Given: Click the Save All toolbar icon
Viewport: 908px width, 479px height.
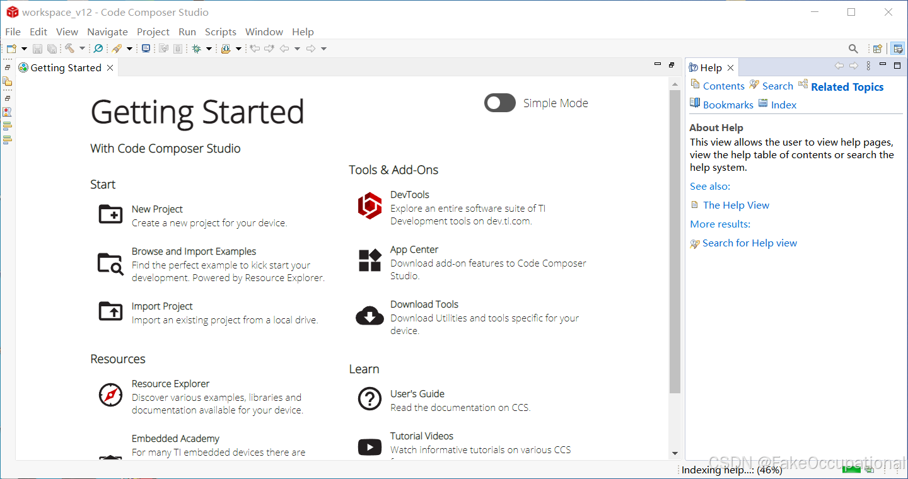Looking at the screenshot, I should (x=52, y=49).
